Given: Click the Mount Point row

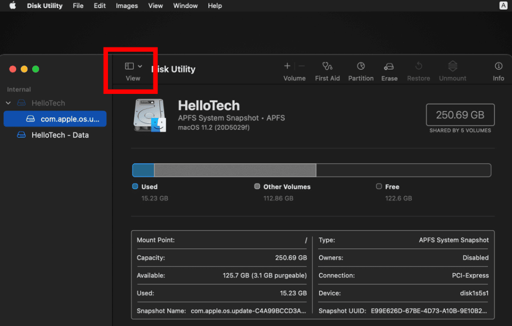Looking at the screenshot, I should [x=222, y=240].
